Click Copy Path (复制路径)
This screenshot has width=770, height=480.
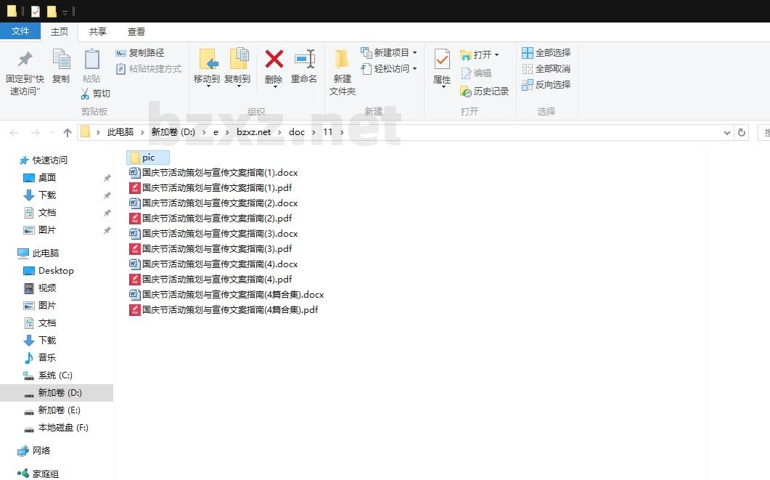tap(139, 53)
